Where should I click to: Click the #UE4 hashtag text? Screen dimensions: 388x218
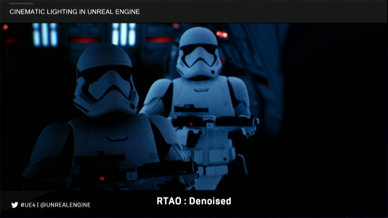pos(28,205)
